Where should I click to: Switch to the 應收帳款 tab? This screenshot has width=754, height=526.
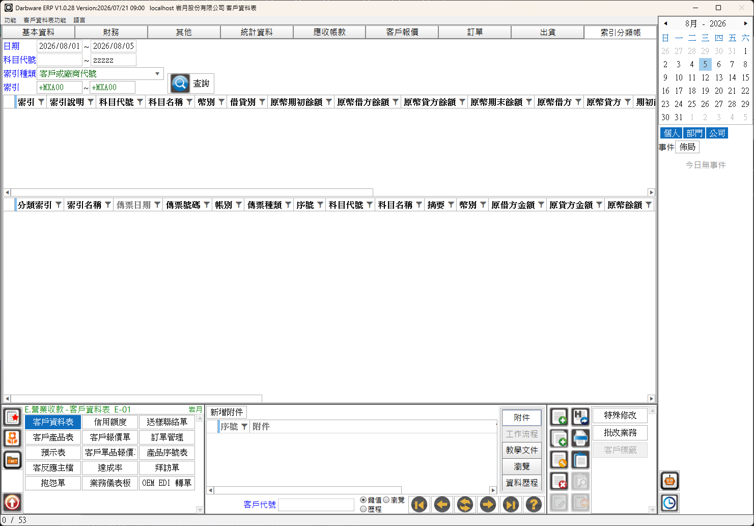(329, 32)
